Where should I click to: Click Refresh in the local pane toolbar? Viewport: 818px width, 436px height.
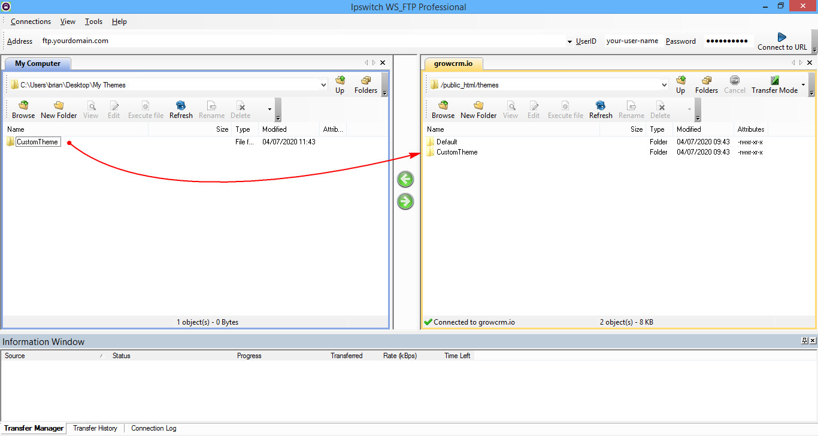[x=181, y=110]
